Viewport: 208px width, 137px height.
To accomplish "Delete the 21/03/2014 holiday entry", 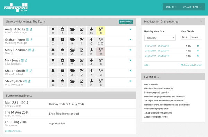I will pos(198,51).
